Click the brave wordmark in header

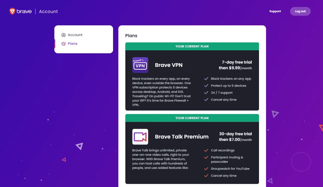(24, 12)
